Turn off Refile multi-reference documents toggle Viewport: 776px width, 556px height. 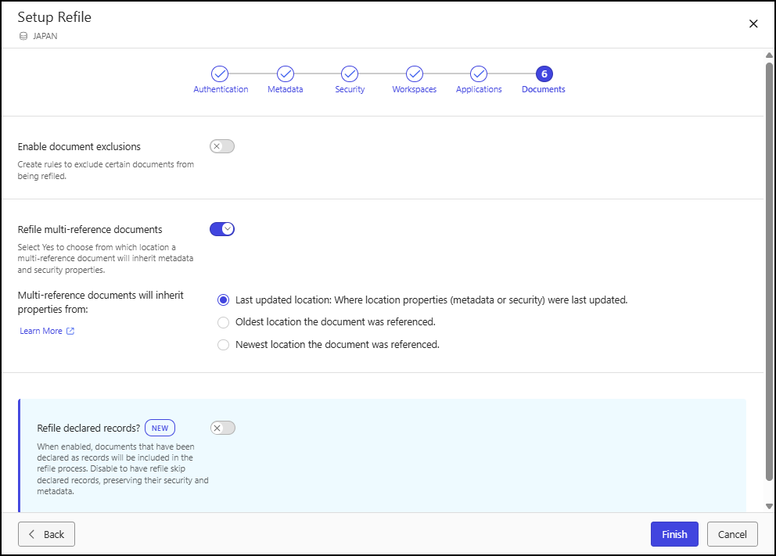point(221,229)
